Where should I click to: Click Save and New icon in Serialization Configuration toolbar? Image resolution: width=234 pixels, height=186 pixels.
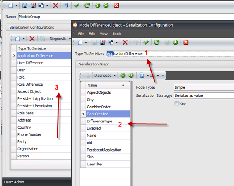tap(111, 43)
